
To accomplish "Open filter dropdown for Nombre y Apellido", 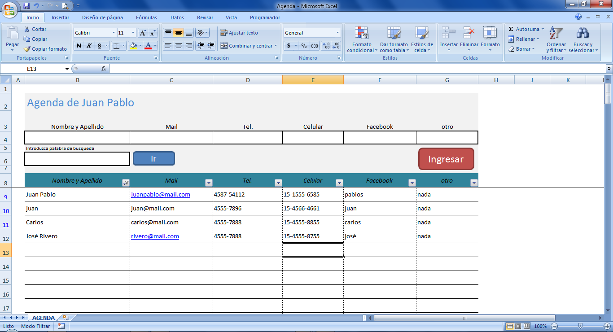I will [x=126, y=183].
